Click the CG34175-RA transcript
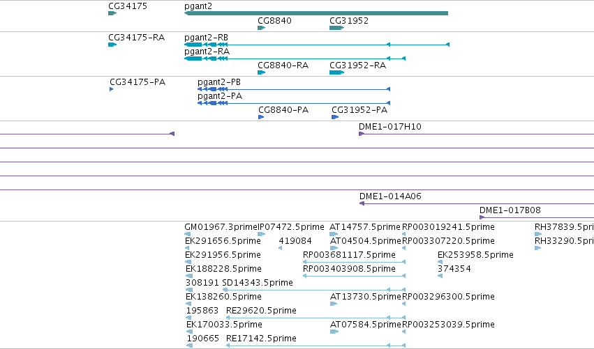The image size is (594, 349). (112, 45)
